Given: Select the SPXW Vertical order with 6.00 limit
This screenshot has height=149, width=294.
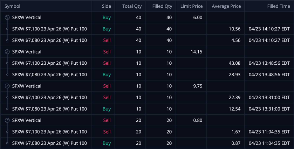Looking at the screenshot, I should pos(27,17).
